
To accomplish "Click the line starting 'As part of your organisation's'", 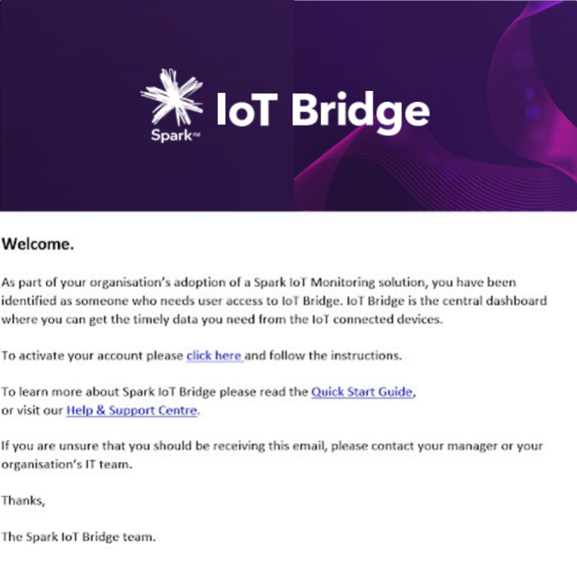I will pyautogui.click(x=259, y=283).
